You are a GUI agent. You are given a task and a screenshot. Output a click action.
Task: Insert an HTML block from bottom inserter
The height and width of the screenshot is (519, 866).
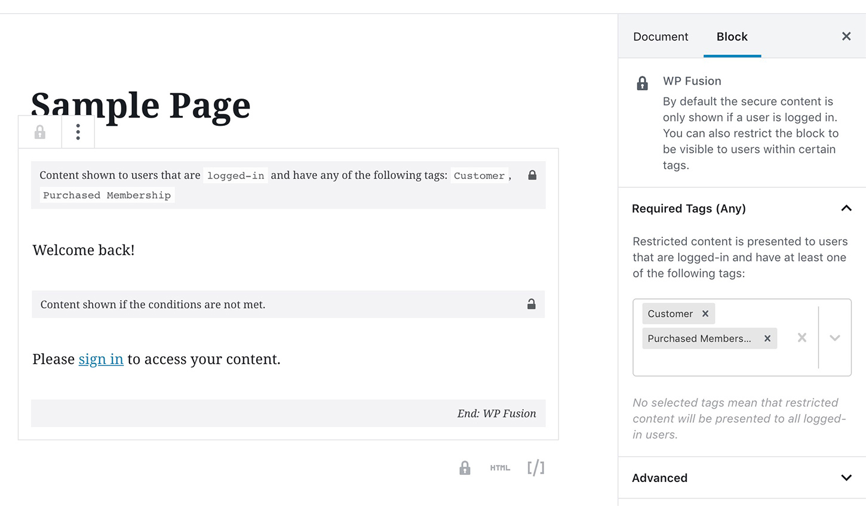(x=500, y=468)
